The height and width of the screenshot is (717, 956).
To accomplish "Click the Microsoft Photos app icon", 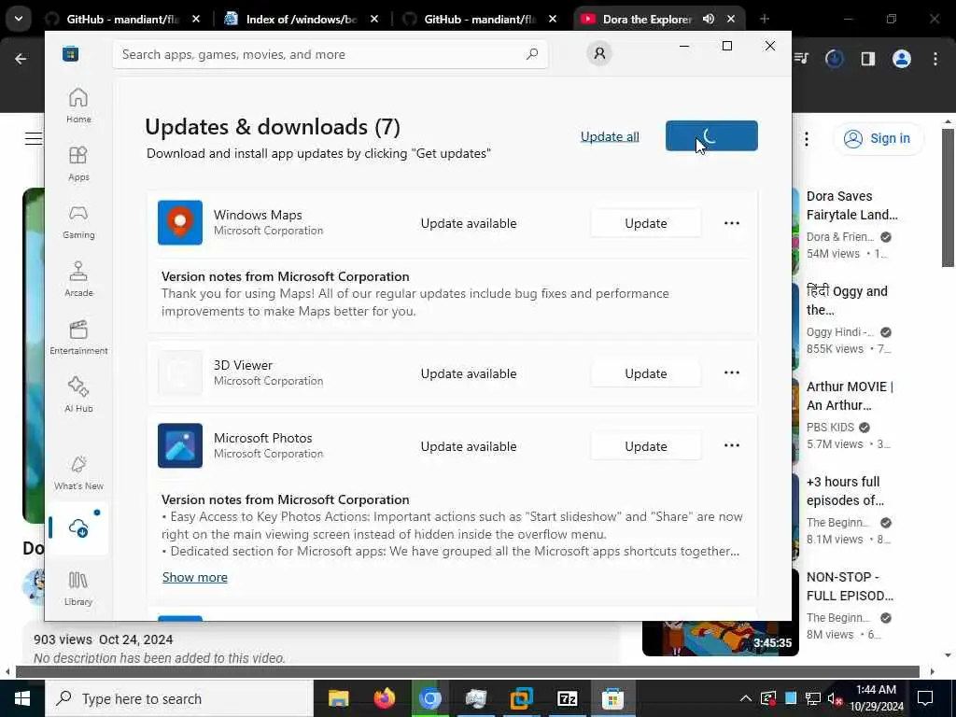I will click(180, 445).
